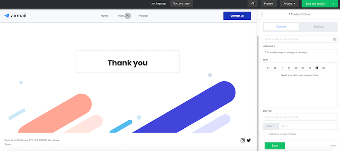
Task: Insert a hyperlink using the link icon
Action: point(303,68)
